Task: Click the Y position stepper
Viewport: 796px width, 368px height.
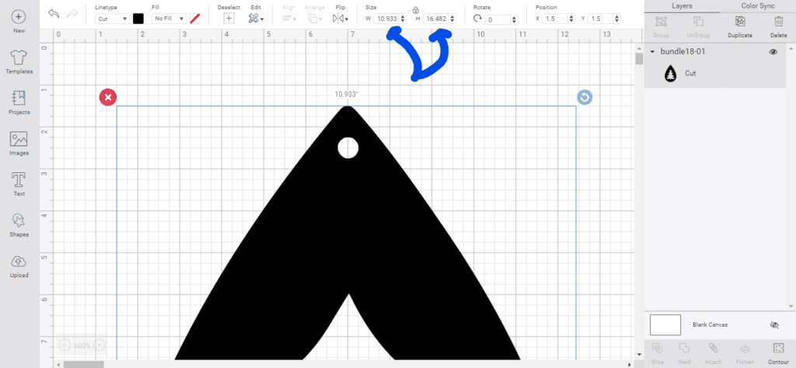Action: [616, 19]
